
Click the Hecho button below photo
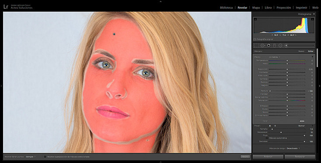click(245, 156)
